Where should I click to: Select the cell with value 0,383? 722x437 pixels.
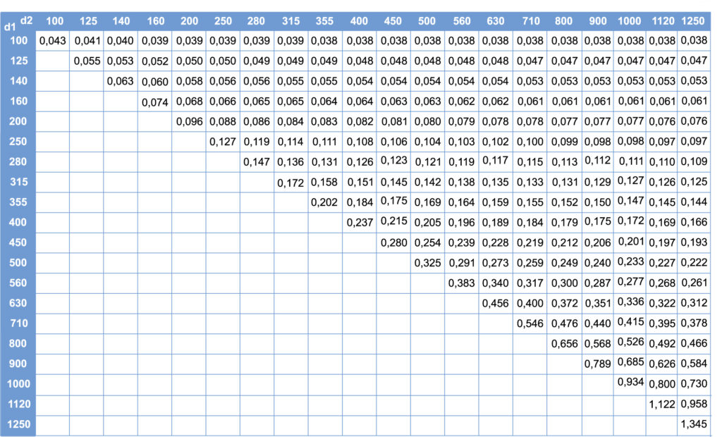coord(462,283)
